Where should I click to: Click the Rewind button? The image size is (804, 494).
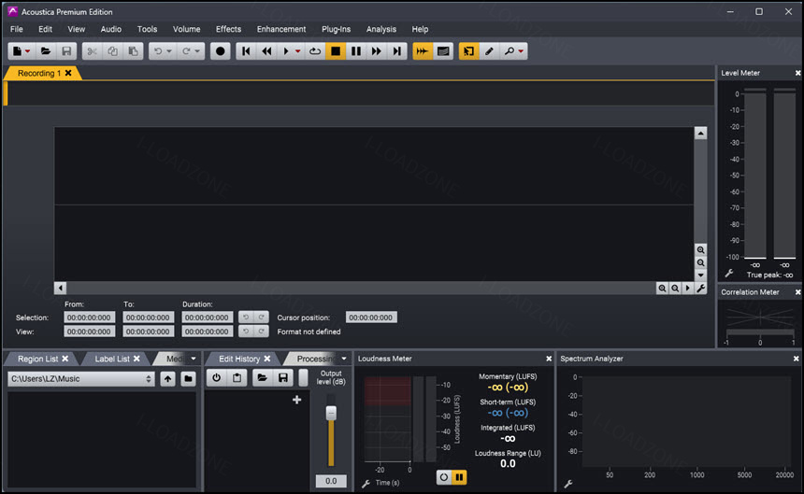tap(266, 51)
